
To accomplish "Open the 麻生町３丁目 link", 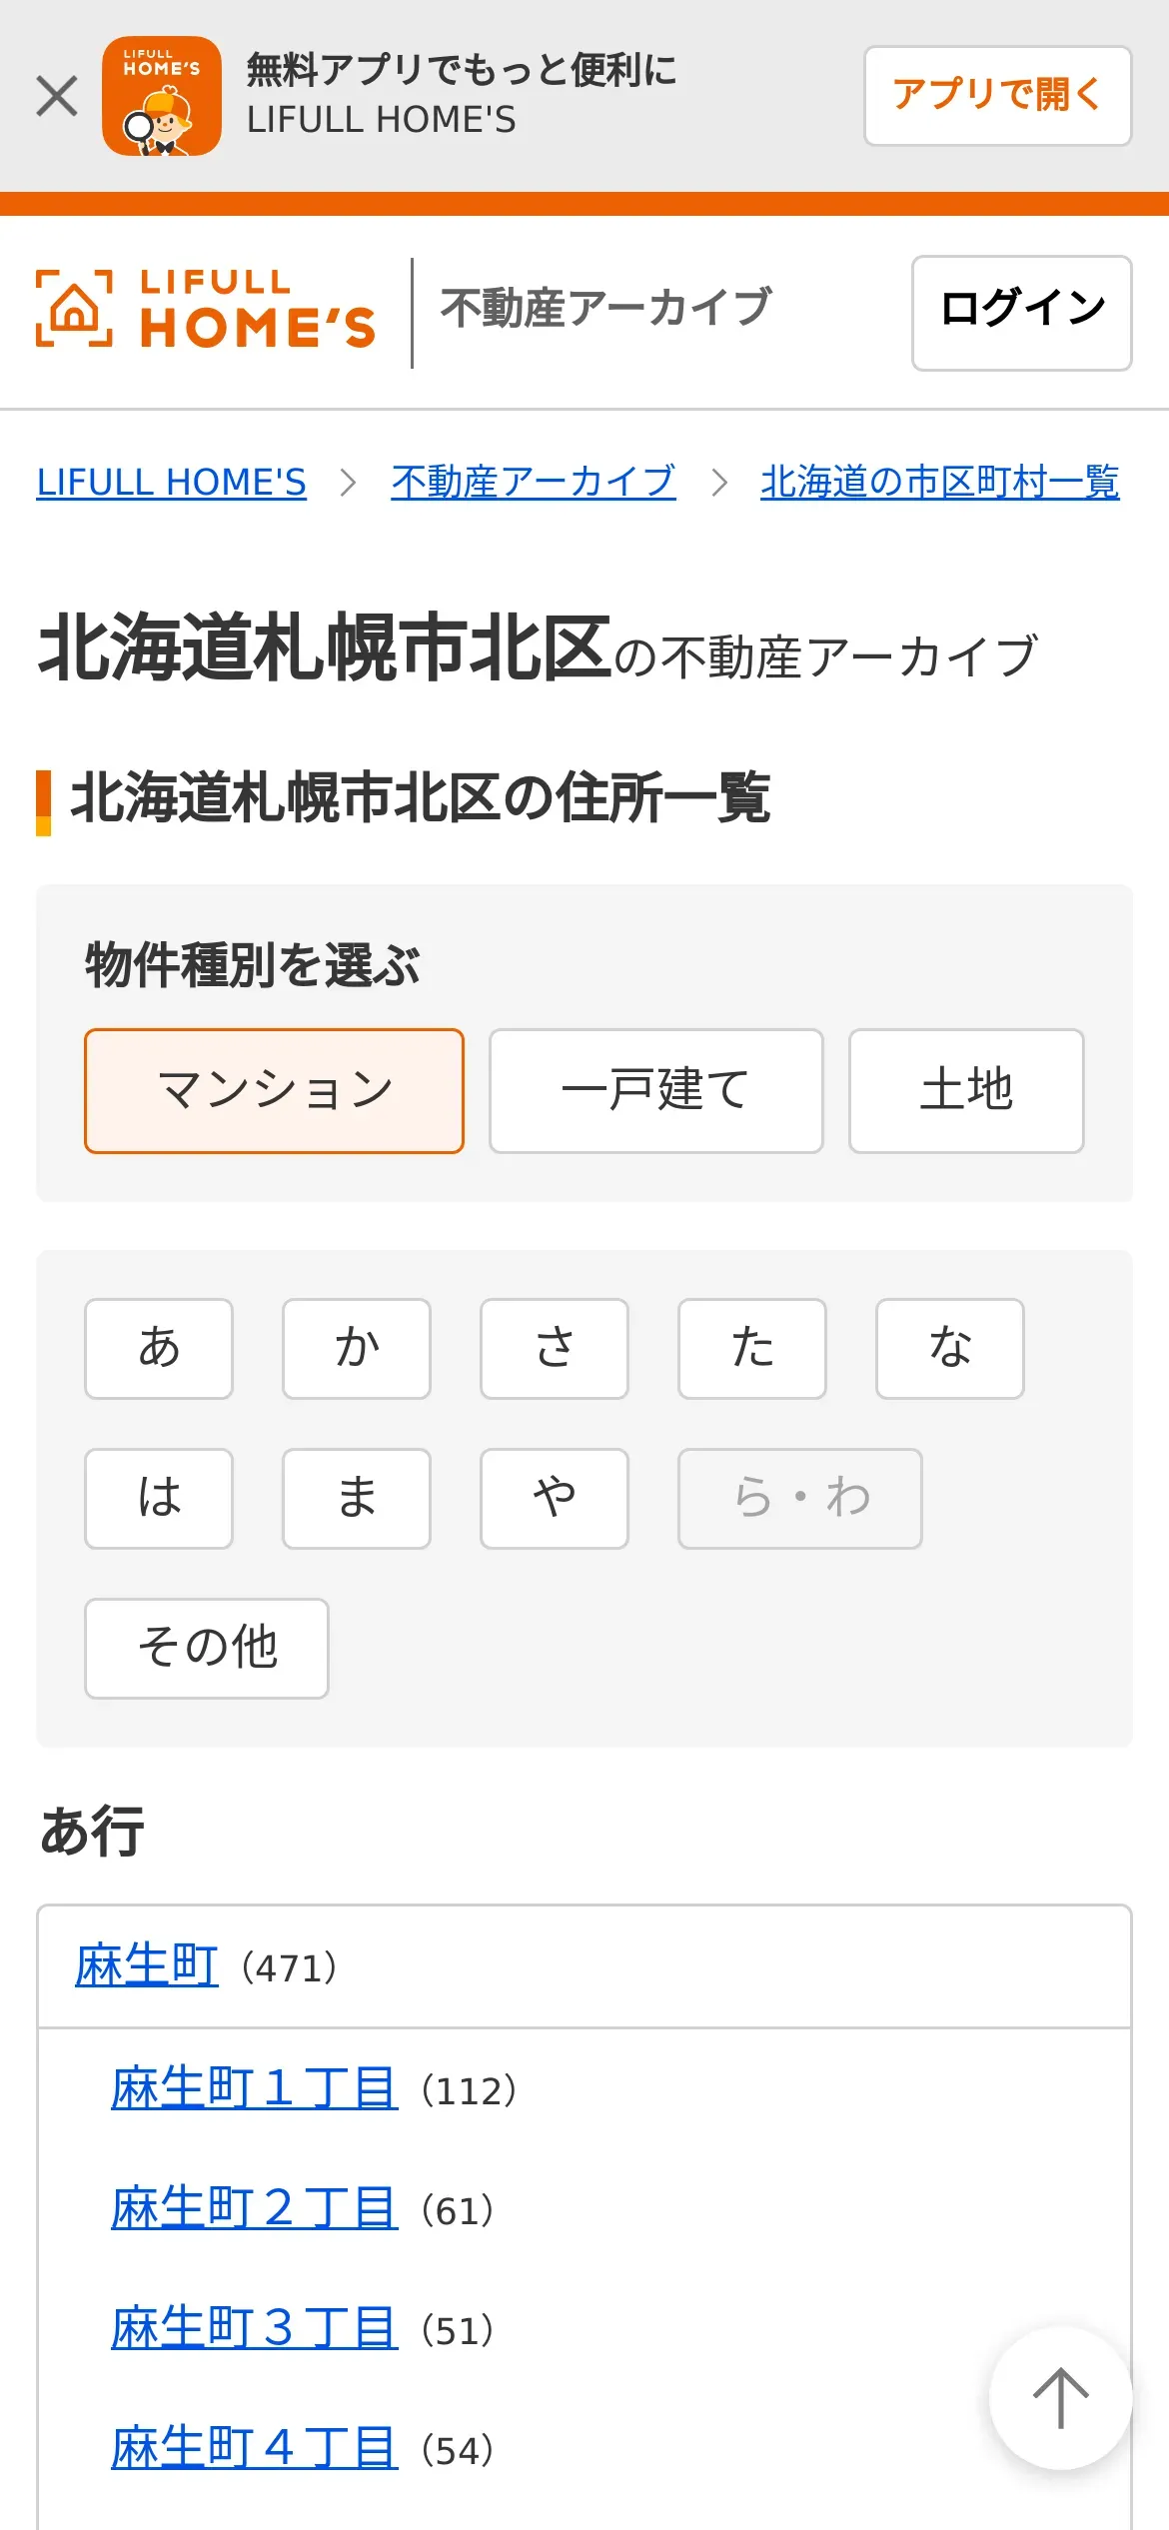I will [x=255, y=2328].
